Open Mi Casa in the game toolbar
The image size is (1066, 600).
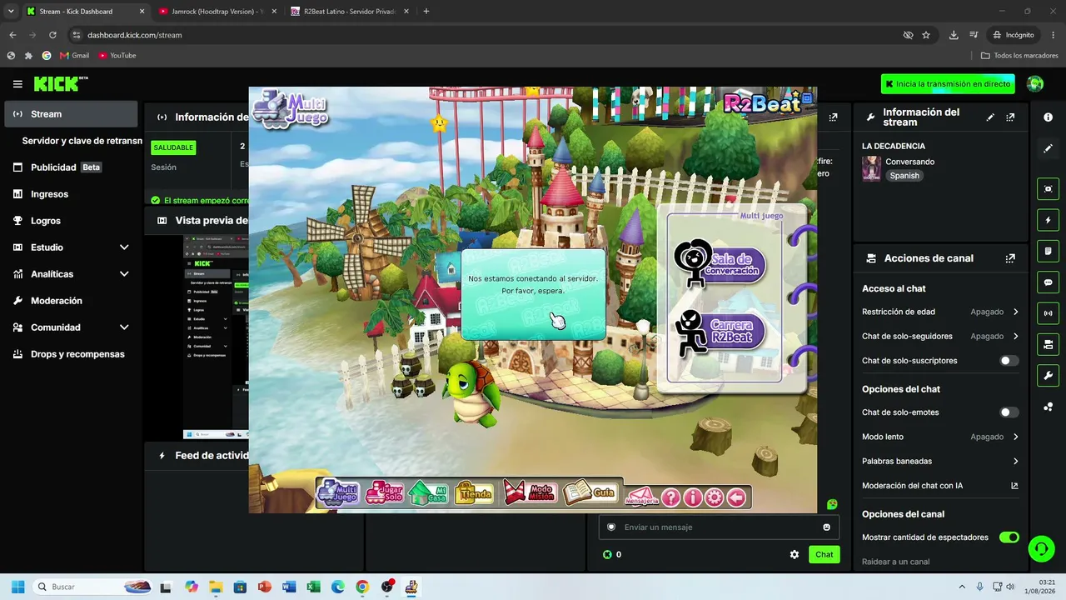[x=428, y=493]
